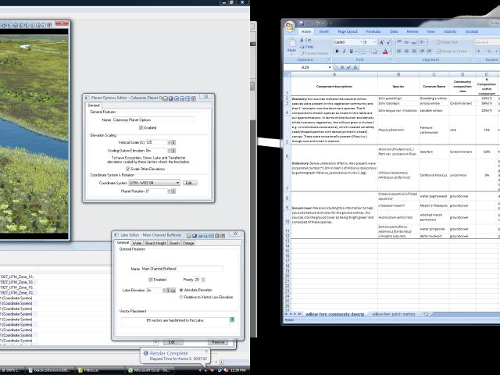The image size is (500, 375).
Task: Open the Foliage tab in Lake Editor
Action: point(188,243)
